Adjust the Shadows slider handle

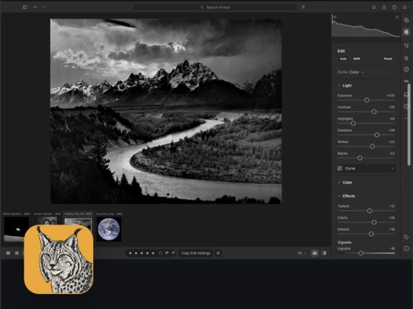point(377,134)
